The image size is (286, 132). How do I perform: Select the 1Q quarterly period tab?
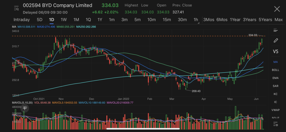(88, 20)
